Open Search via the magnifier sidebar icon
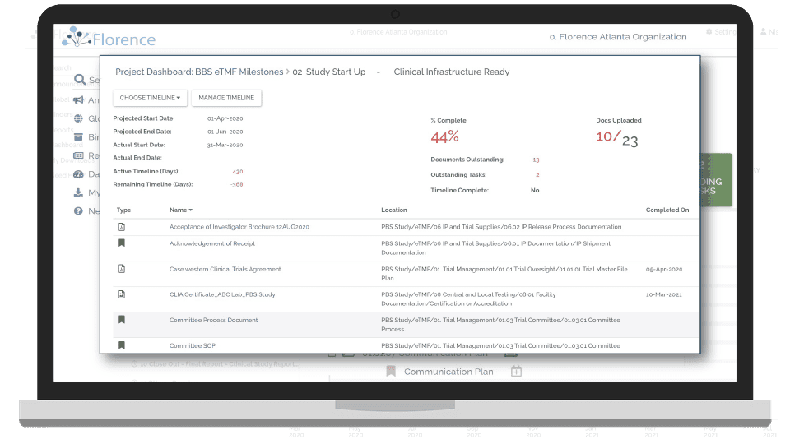 [x=79, y=80]
